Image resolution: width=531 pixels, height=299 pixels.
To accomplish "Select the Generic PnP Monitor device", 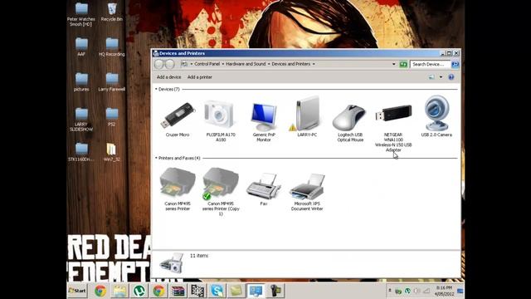I will coord(264,121).
